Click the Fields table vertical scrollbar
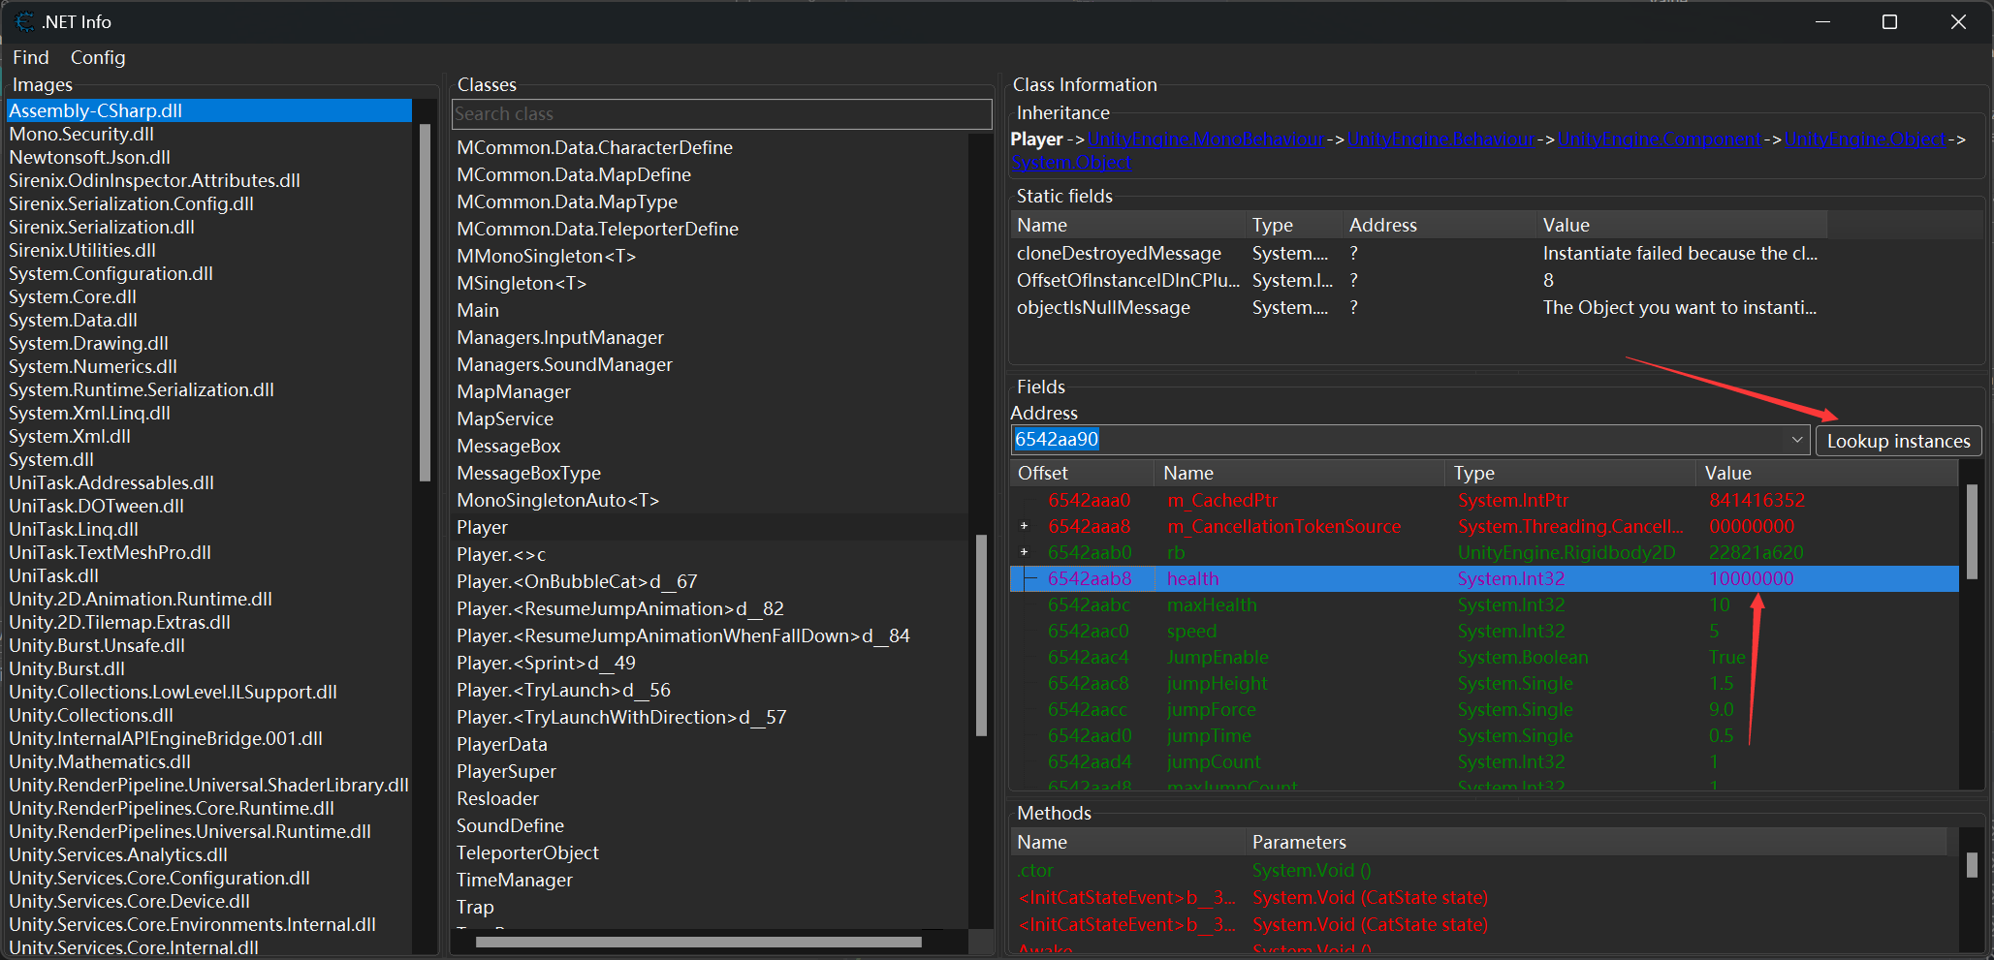 coord(1972,532)
